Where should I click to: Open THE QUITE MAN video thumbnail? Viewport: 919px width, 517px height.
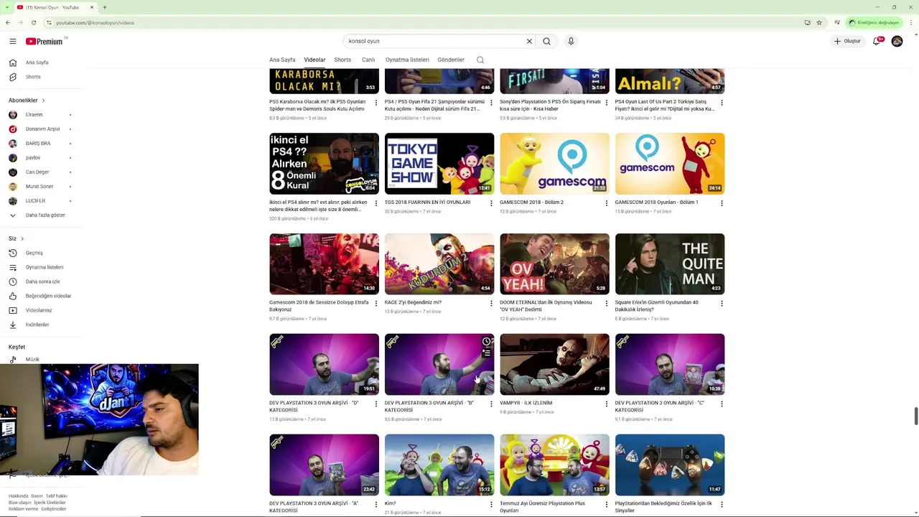[x=670, y=264]
